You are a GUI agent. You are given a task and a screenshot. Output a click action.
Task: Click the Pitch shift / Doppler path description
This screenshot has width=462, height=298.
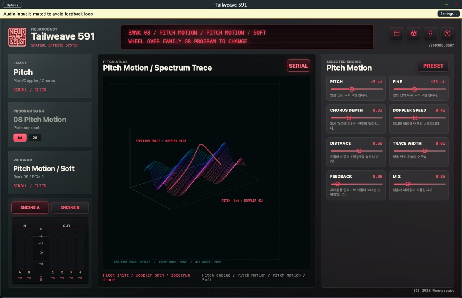tap(146, 277)
